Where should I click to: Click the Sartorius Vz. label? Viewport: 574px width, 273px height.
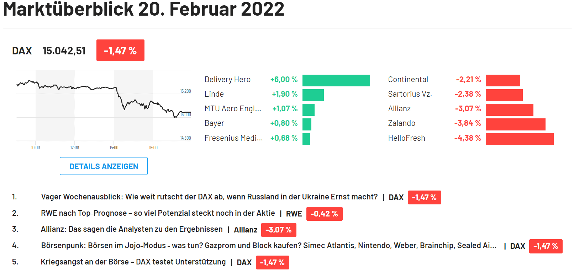[x=410, y=94]
